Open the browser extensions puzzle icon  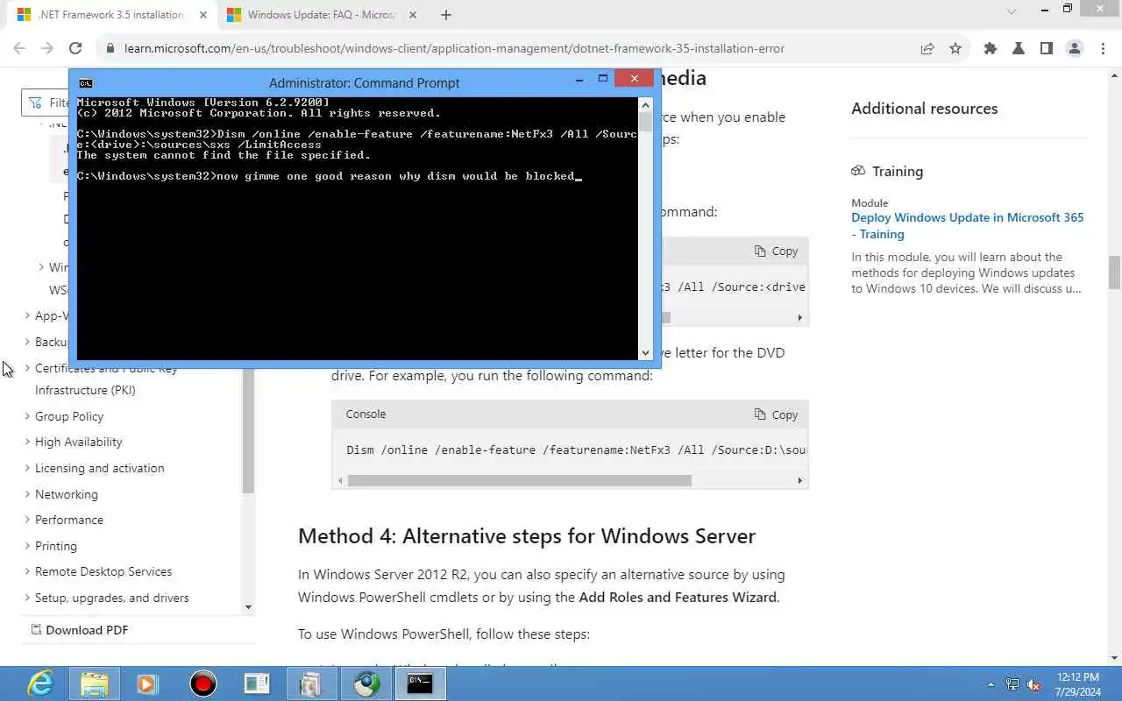tap(991, 48)
